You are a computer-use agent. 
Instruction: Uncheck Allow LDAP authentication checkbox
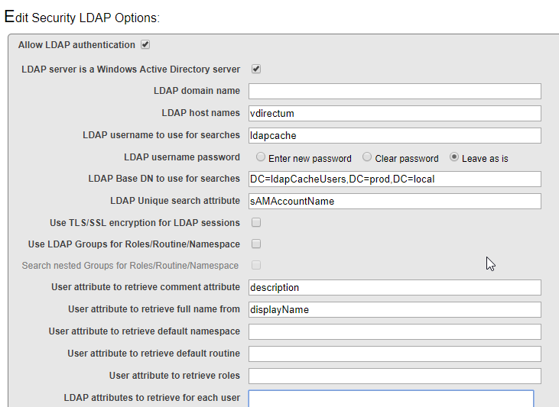[145, 44]
